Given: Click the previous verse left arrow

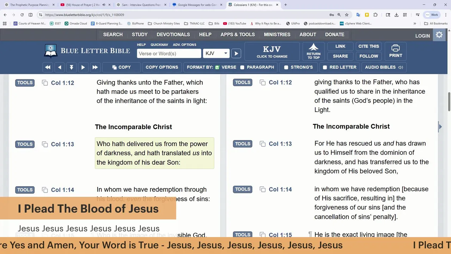Looking at the screenshot, I should pyautogui.click(x=60, y=67).
